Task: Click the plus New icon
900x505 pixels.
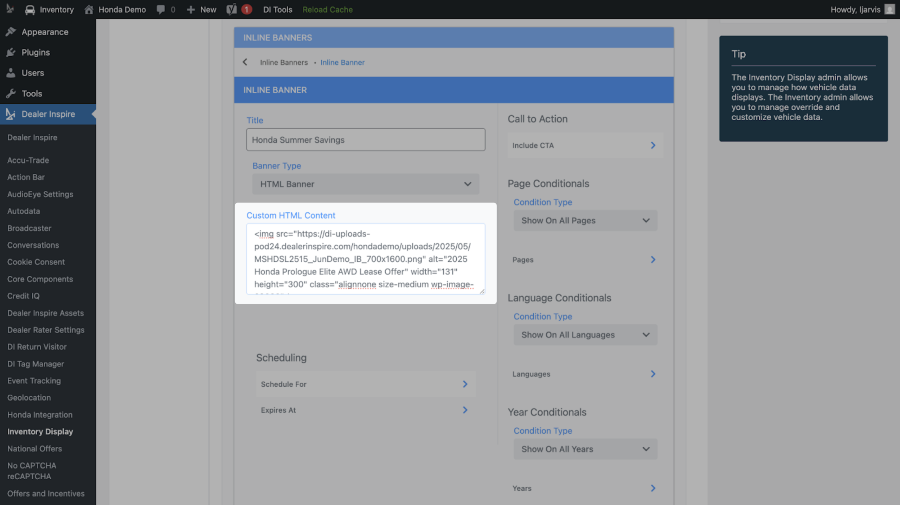Action: [x=191, y=9]
